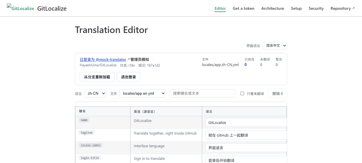Image resolution: width=362 pixels, height=163 pixels.
Task: Edit the 就在 GitHub 上一起翻译 translation field
Action: pos(246,135)
